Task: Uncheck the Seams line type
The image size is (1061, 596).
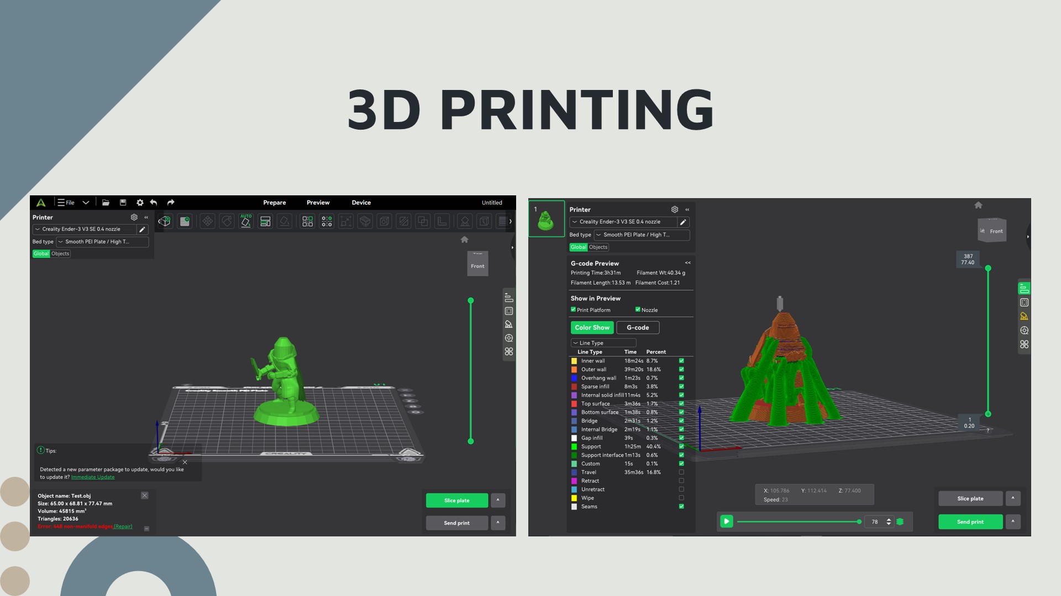Action: 681,507
